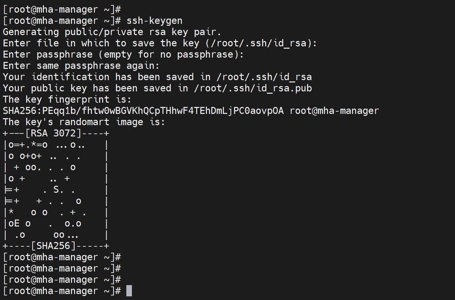The width and height of the screenshot is (455, 300).
Task: Click "The key's randomart image is:" line
Action: pos(84,122)
